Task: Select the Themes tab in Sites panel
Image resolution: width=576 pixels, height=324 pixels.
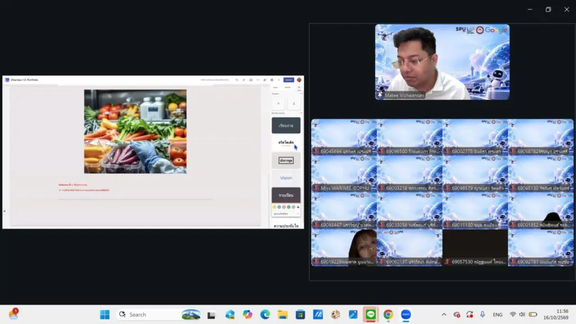Action: point(299,87)
